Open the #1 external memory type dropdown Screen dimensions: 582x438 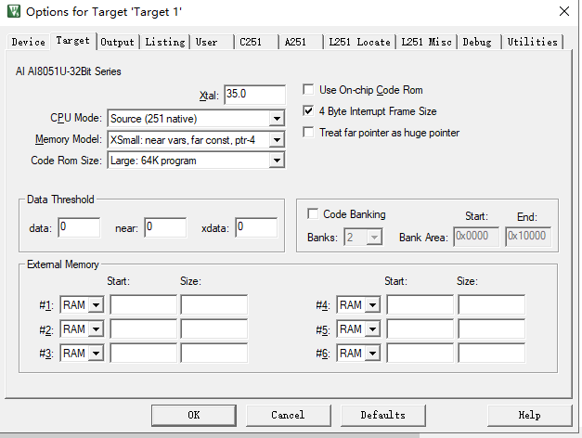coord(82,304)
